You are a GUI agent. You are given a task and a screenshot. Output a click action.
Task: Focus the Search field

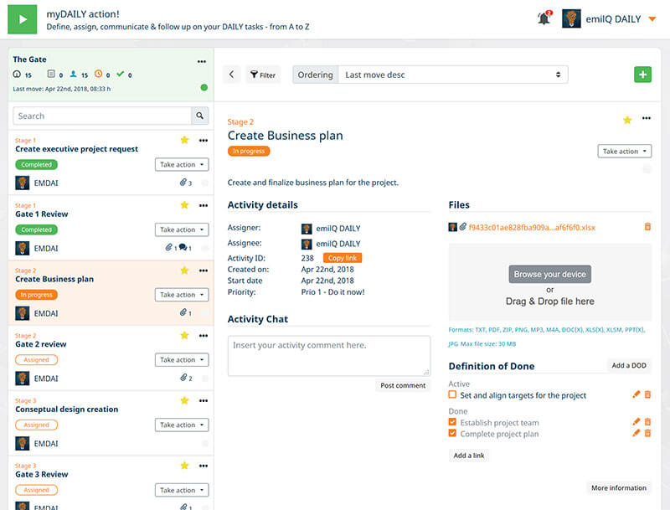tap(102, 116)
